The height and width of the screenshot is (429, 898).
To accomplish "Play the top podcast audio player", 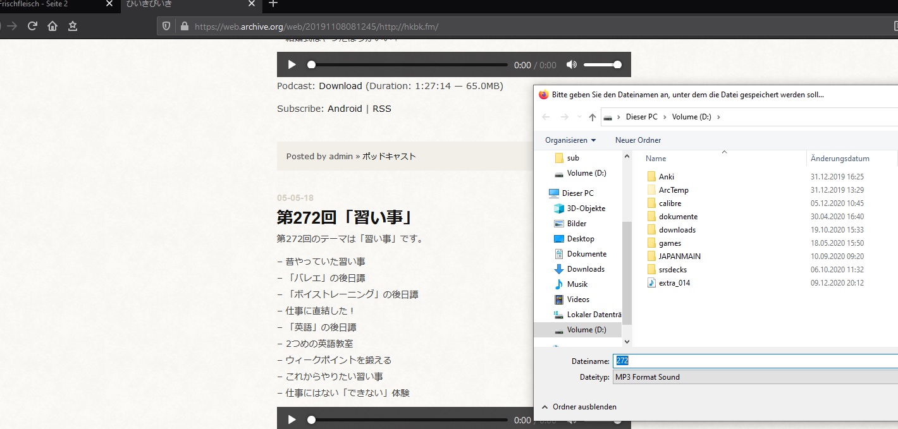I will point(292,64).
